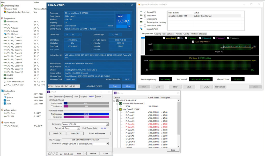Image resolution: width=265 pixels, height=156 pixels.
Task: Click the Stress FPU row icon
Action: 141,15
